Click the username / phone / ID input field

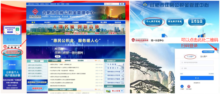pos(197,62)
